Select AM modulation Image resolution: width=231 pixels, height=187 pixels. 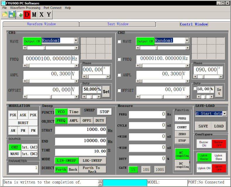point(13,131)
